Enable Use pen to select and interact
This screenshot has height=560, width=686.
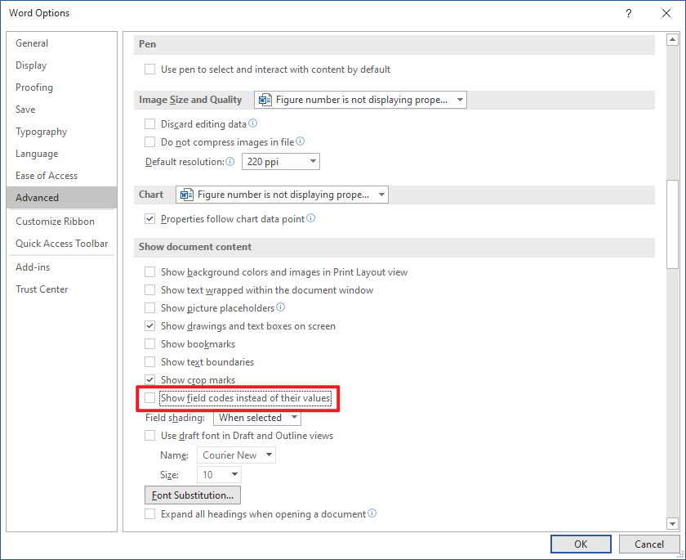149,69
